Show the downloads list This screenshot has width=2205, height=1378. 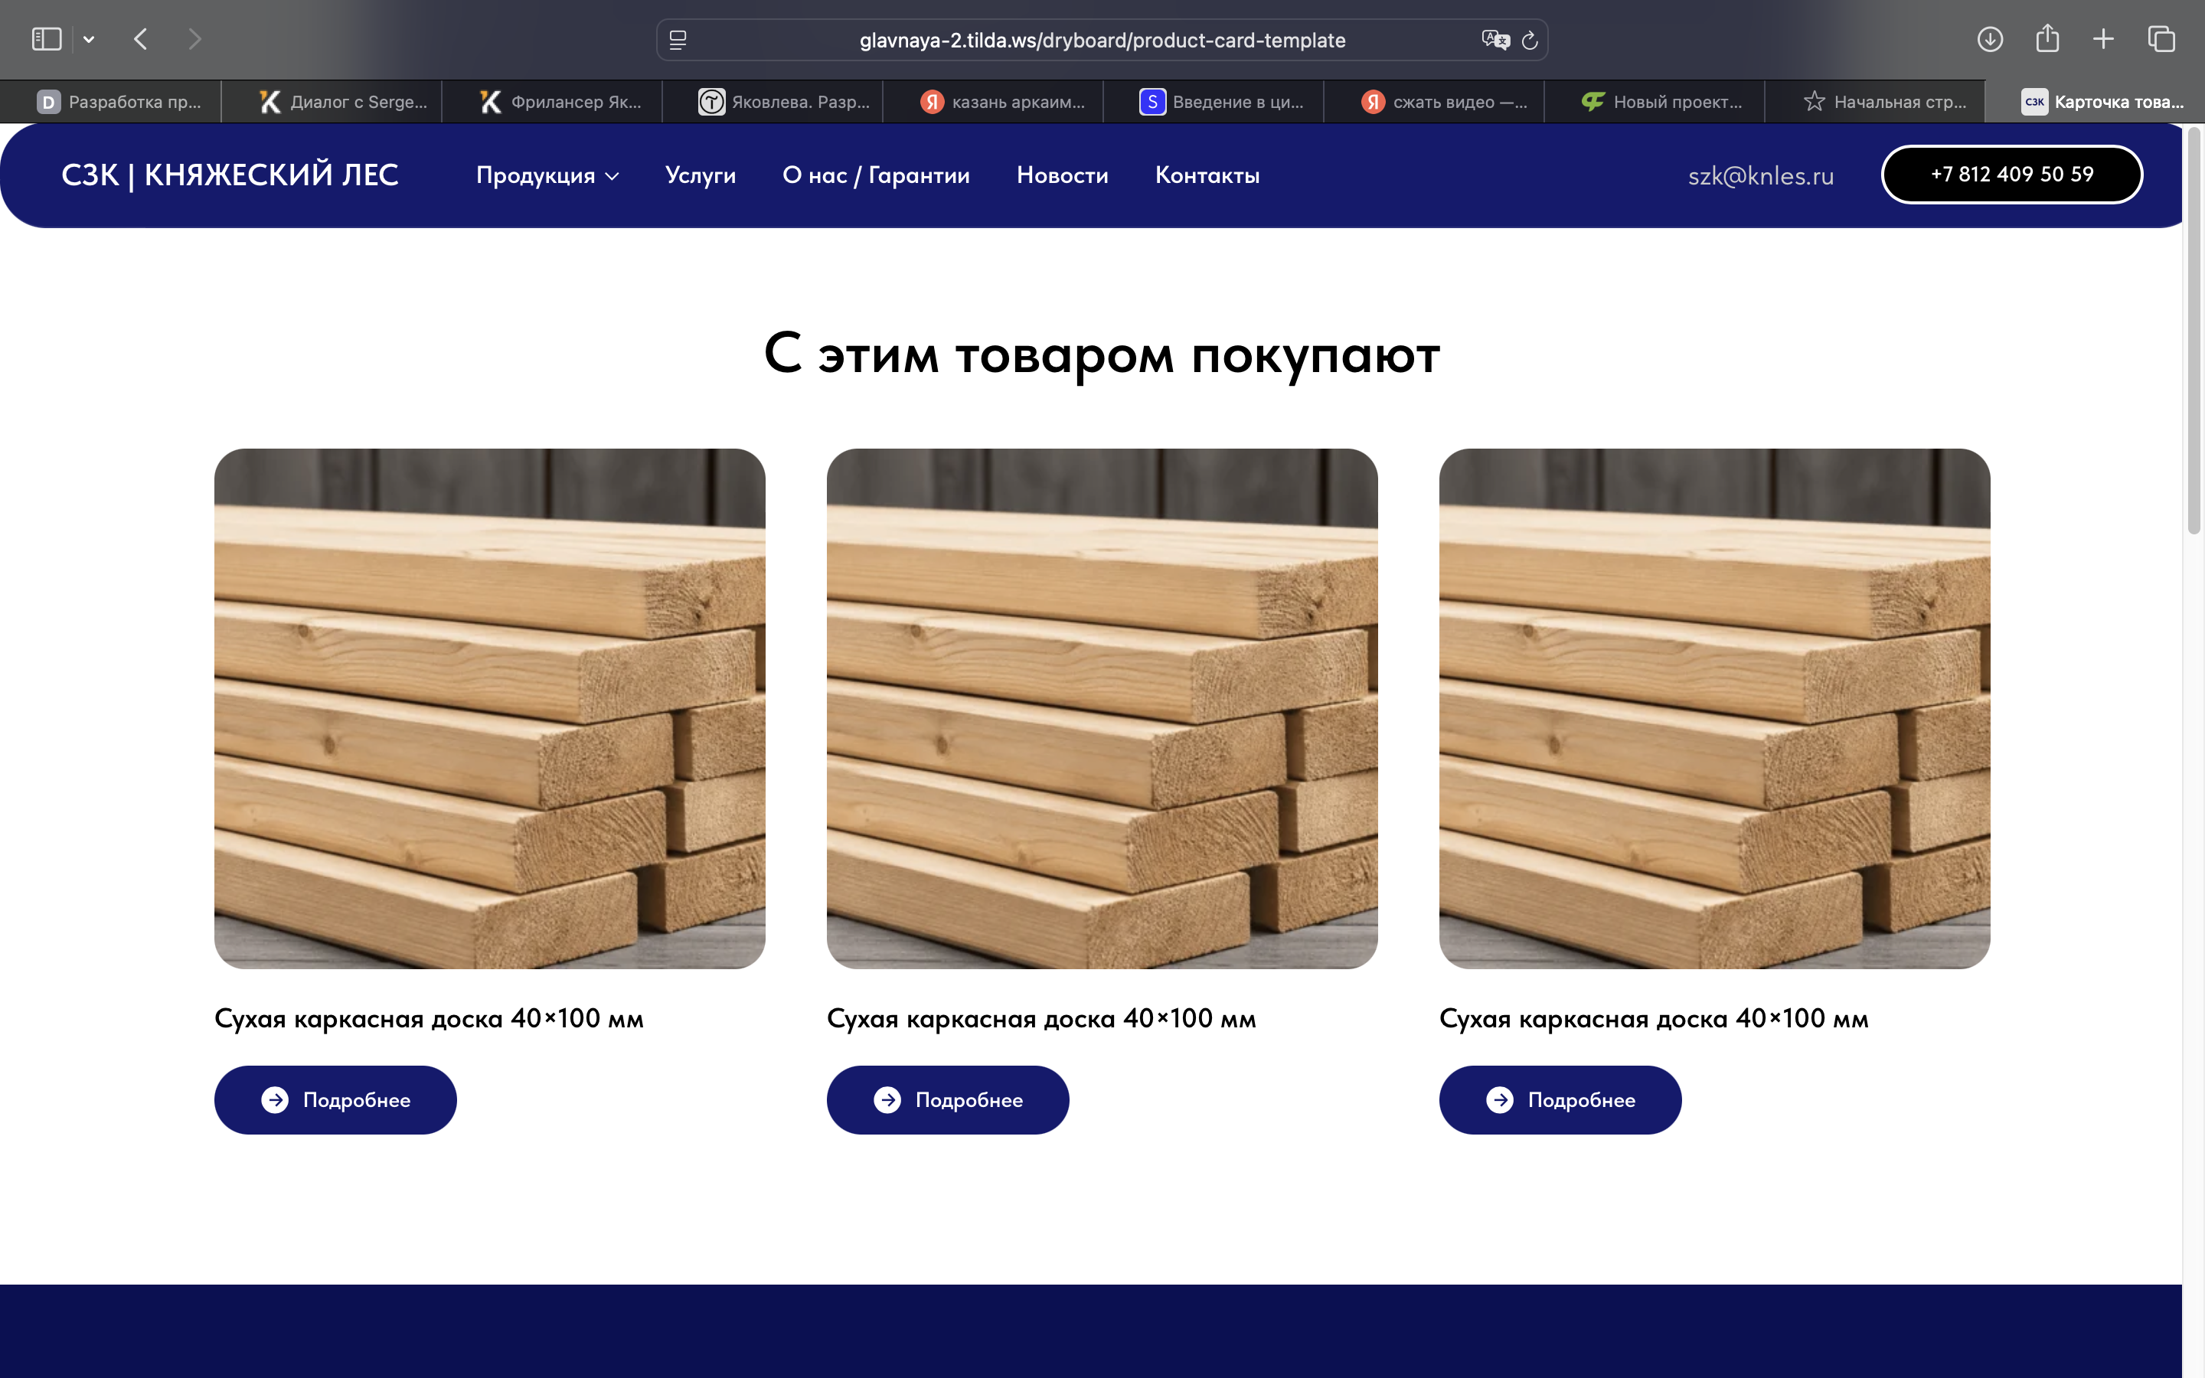pyautogui.click(x=1990, y=39)
